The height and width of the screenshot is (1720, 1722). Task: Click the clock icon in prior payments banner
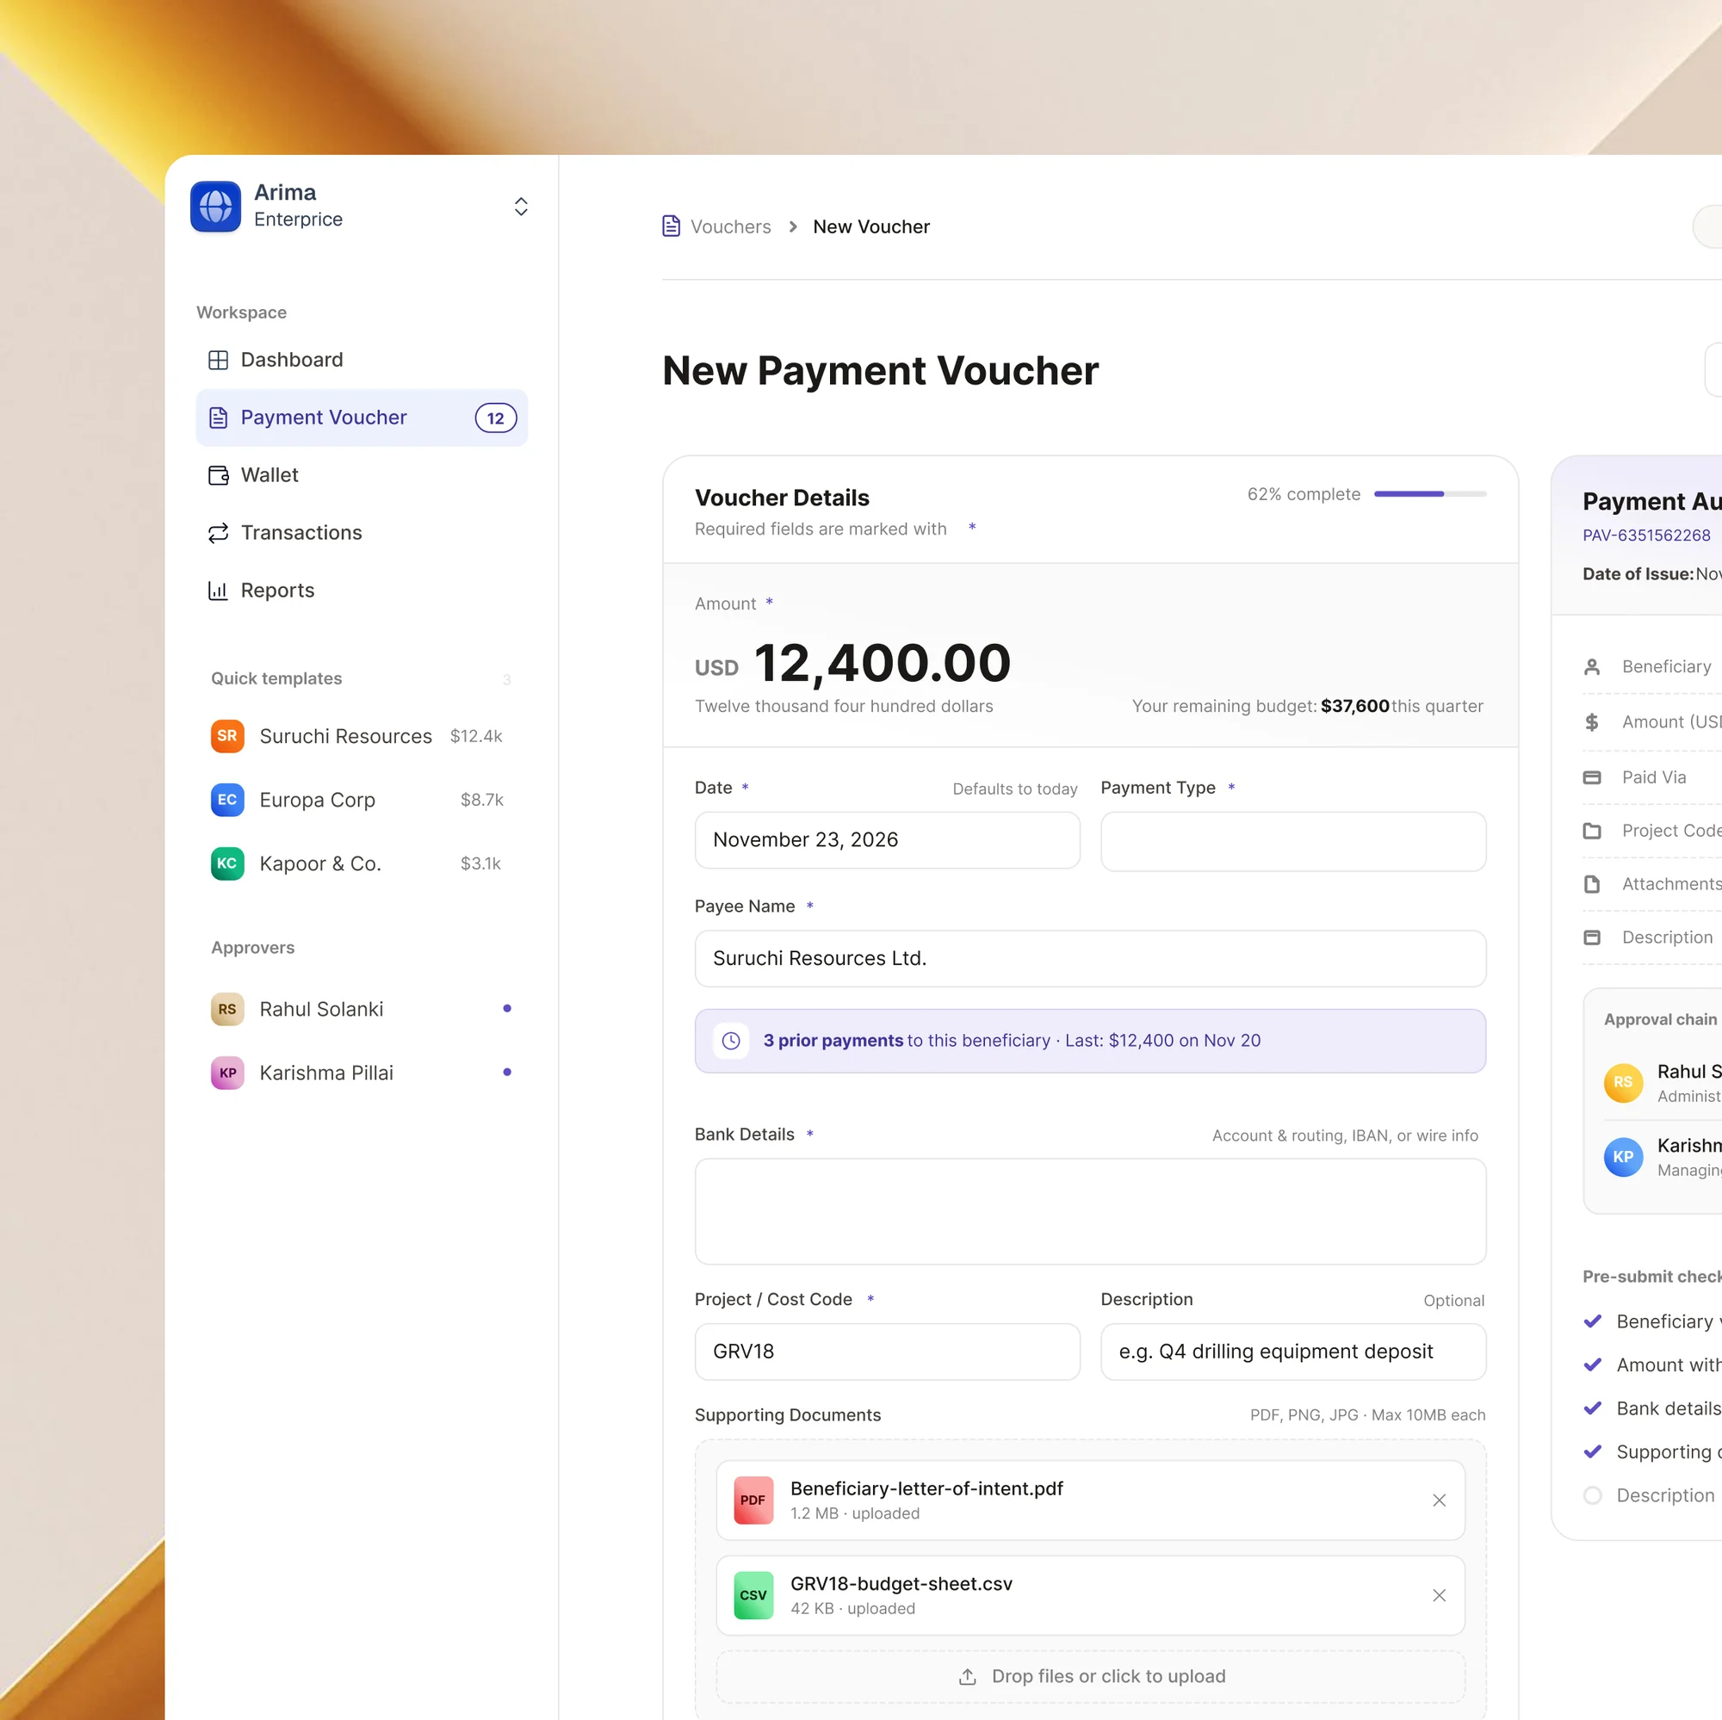[x=731, y=1040]
